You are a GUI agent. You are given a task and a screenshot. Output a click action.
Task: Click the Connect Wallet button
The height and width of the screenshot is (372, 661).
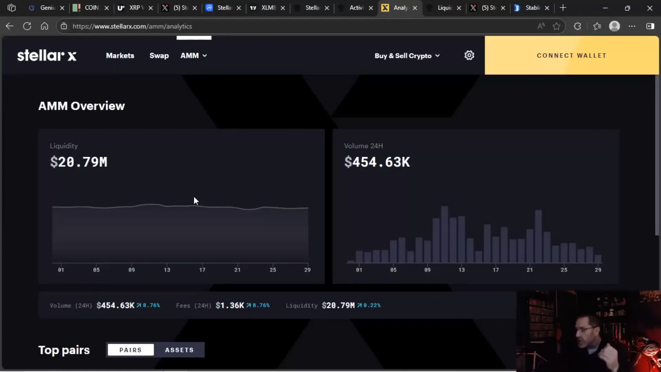pos(571,55)
